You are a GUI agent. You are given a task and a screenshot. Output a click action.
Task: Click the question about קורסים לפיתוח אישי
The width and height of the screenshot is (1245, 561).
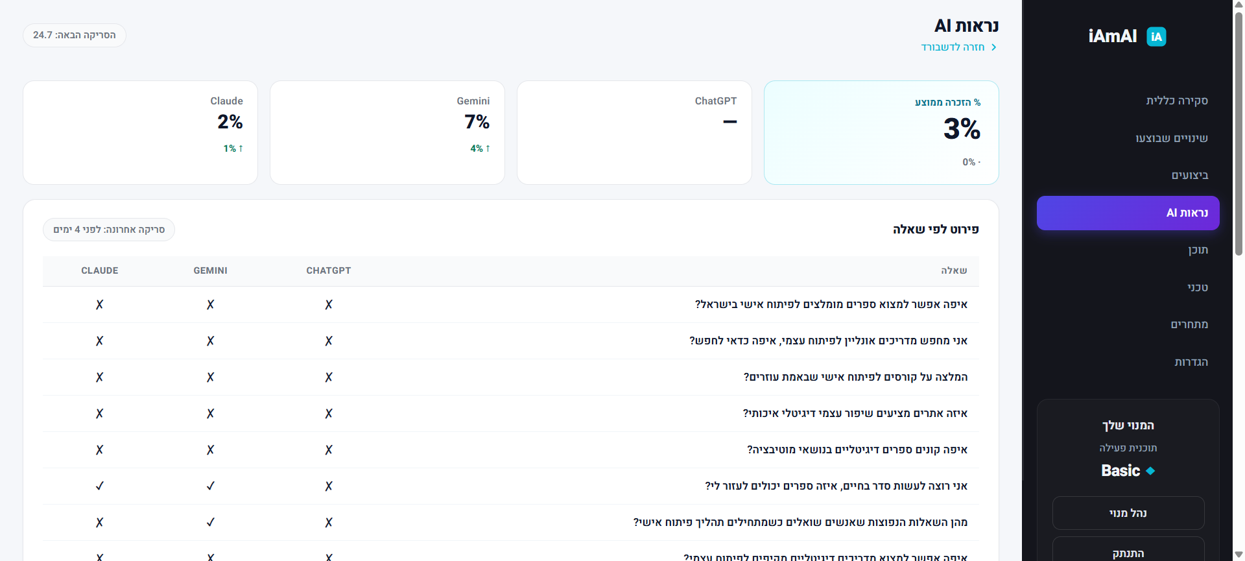coord(855,377)
